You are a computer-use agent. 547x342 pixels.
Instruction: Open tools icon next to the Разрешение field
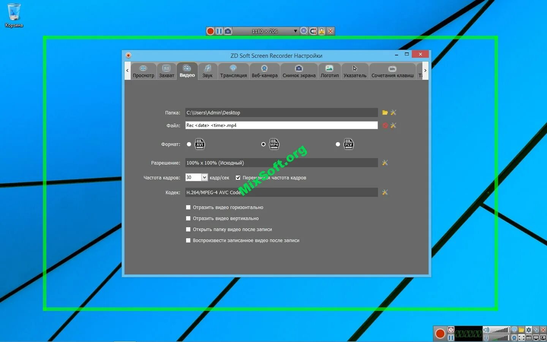point(385,163)
